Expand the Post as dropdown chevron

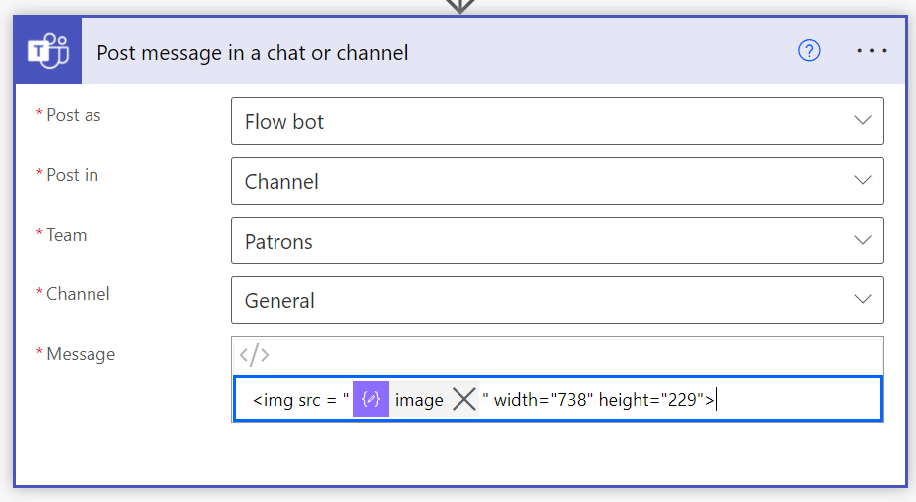point(861,121)
